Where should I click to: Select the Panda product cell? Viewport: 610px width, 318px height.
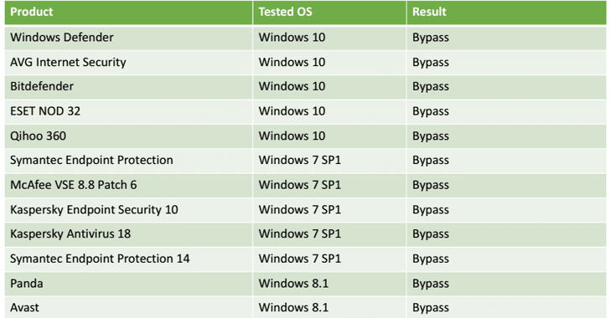click(129, 284)
